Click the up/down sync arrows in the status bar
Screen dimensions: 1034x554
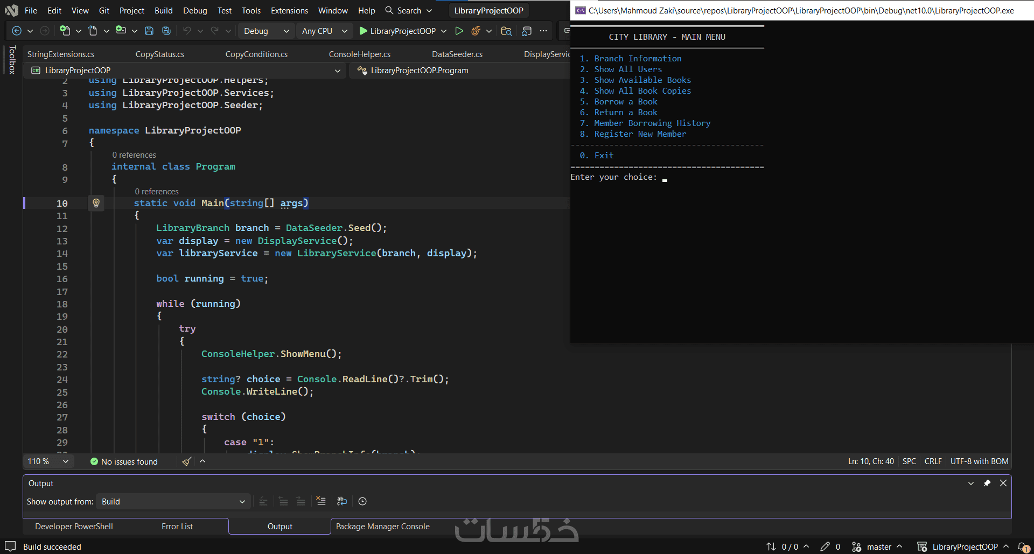coord(771,547)
